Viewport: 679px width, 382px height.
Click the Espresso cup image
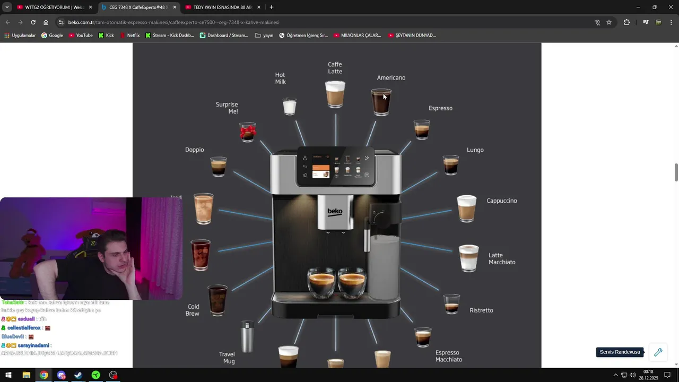(x=422, y=129)
